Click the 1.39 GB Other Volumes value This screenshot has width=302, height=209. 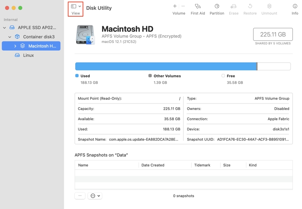[160, 83]
